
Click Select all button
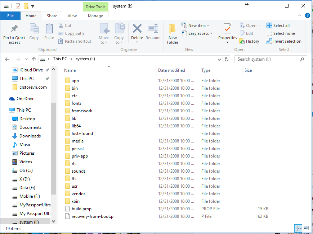coord(278,25)
